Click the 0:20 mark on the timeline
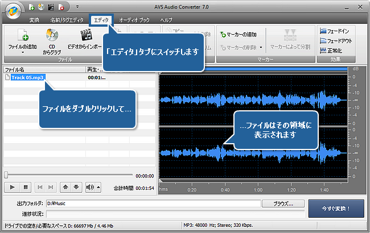This screenshot has width=370, height=233. point(192,190)
